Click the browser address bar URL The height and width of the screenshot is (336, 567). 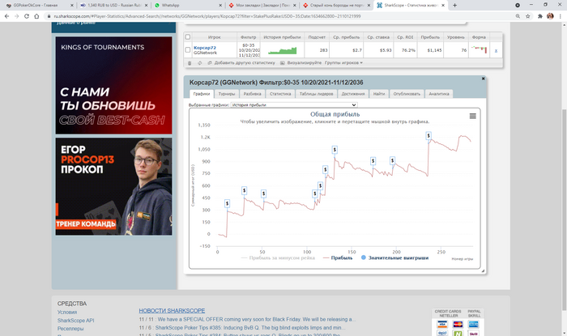(207, 16)
